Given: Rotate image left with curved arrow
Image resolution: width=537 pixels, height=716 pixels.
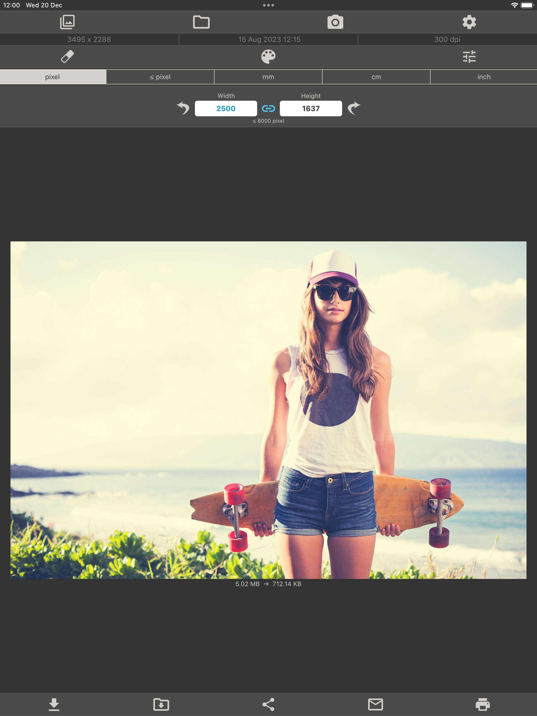Looking at the screenshot, I should tap(183, 108).
